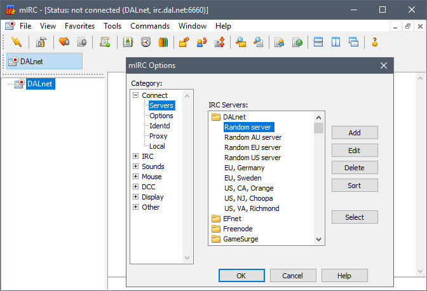
Task: Open URLs List globe toolbar icon
Action: point(297,42)
